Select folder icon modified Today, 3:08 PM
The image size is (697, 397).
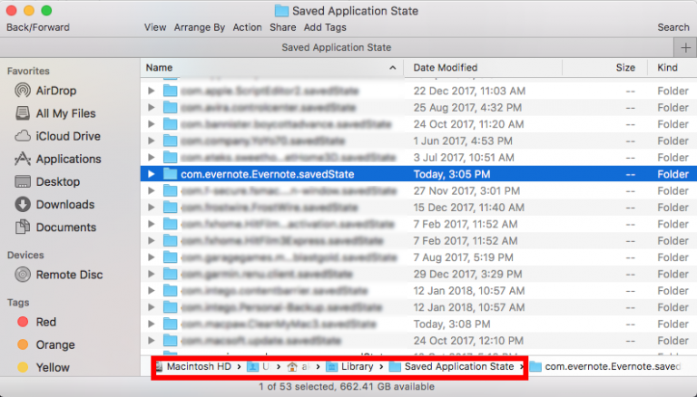click(x=171, y=324)
